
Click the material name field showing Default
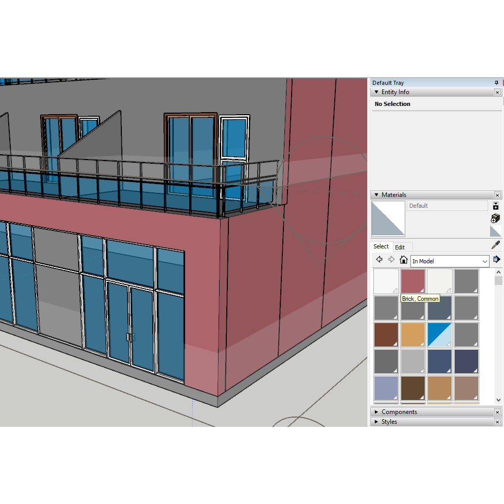tap(447, 206)
